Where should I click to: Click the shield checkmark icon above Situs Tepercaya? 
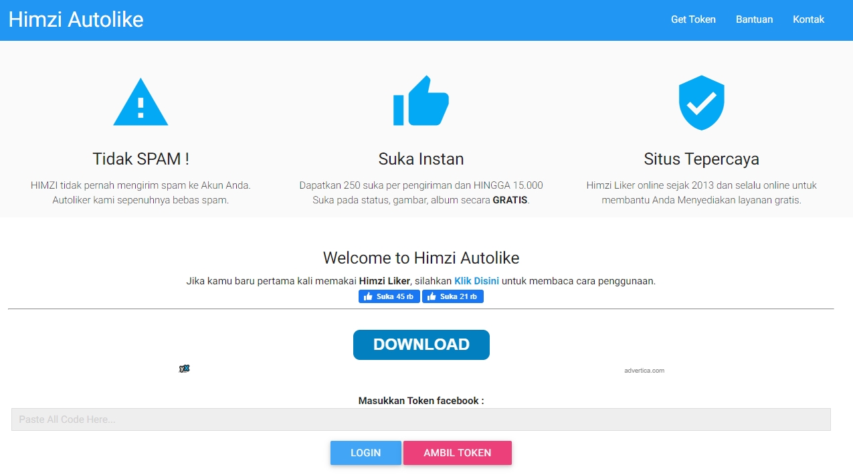pos(701,102)
